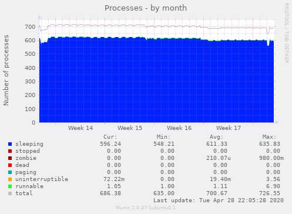Viewport: 292px width, 214px height.
Task: Click the 'Min:' column header
Action: coord(163,137)
